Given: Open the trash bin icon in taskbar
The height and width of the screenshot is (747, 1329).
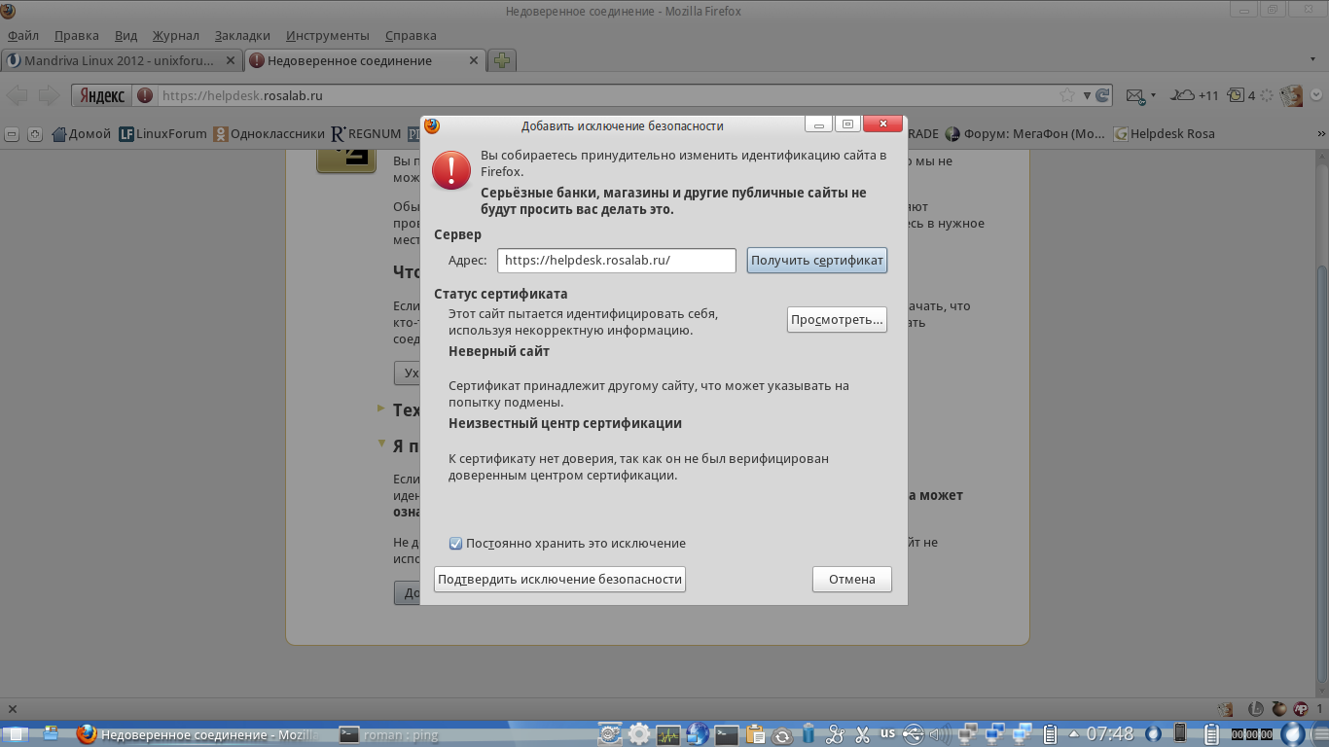Looking at the screenshot, I should pos(808,734).
